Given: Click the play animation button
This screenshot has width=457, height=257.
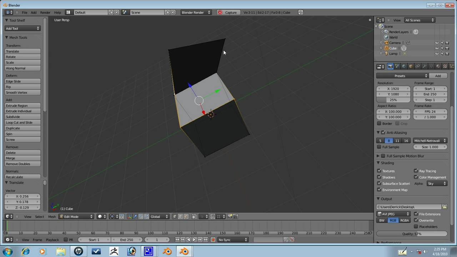Looking at the screenshot, I should coord(194,240).
